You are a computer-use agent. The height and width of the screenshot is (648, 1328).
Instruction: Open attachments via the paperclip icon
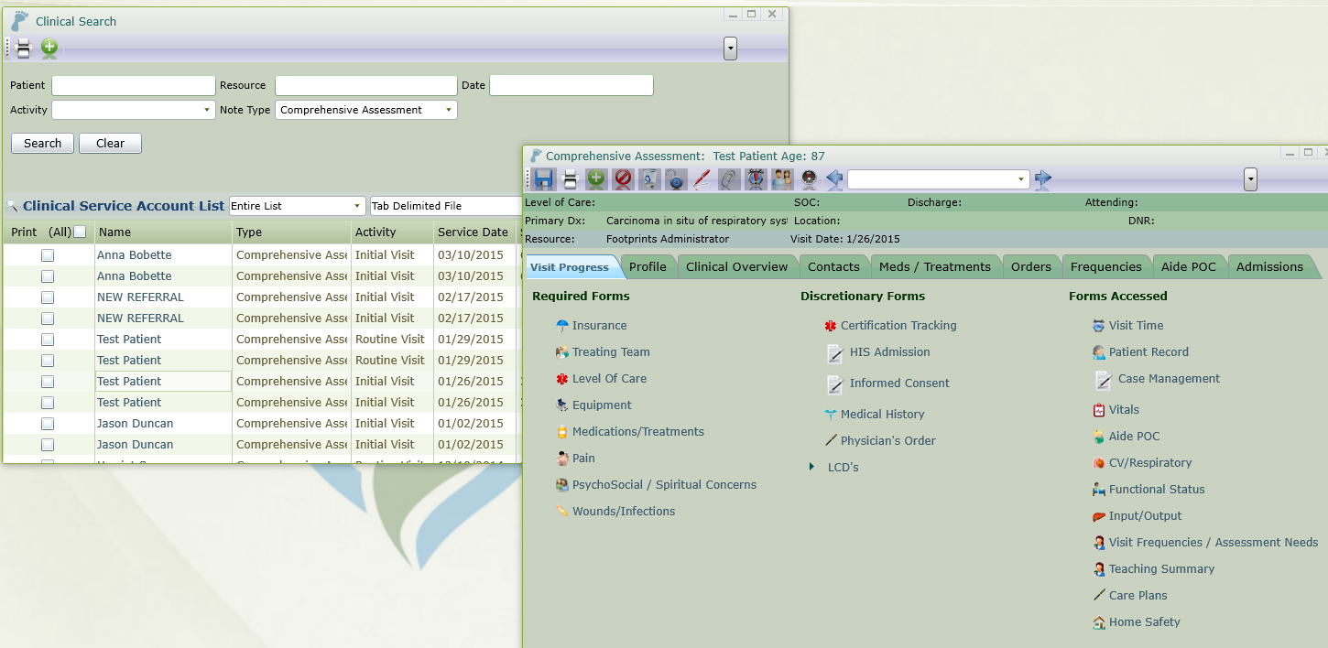click(x=728, y=179)
